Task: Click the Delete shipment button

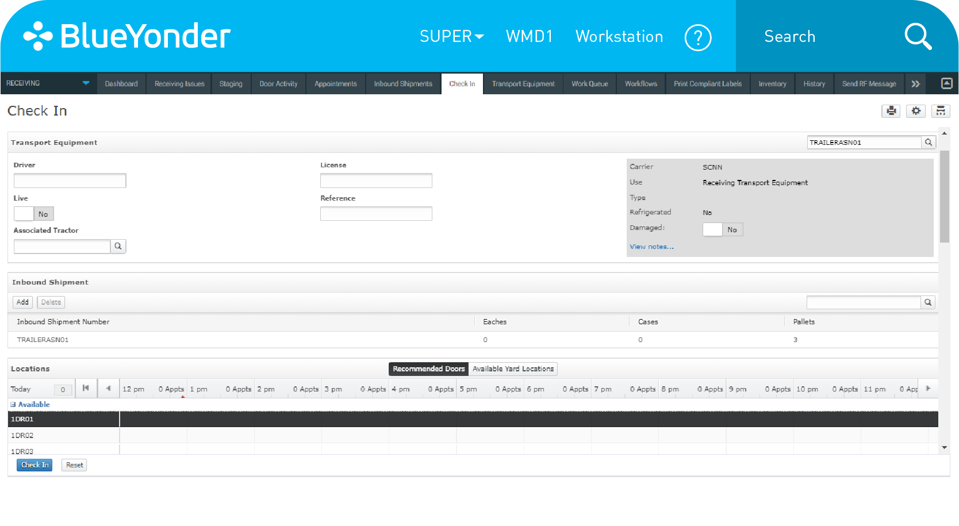Action: (x=51, y=302)
